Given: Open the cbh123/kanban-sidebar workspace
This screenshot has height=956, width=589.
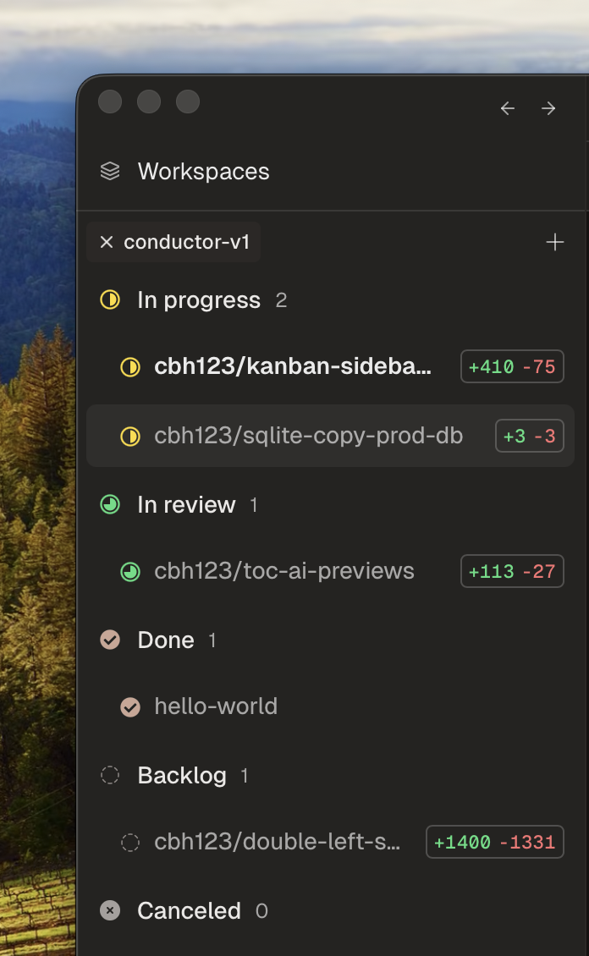Looking at the screenshot, I should (293, 367).
